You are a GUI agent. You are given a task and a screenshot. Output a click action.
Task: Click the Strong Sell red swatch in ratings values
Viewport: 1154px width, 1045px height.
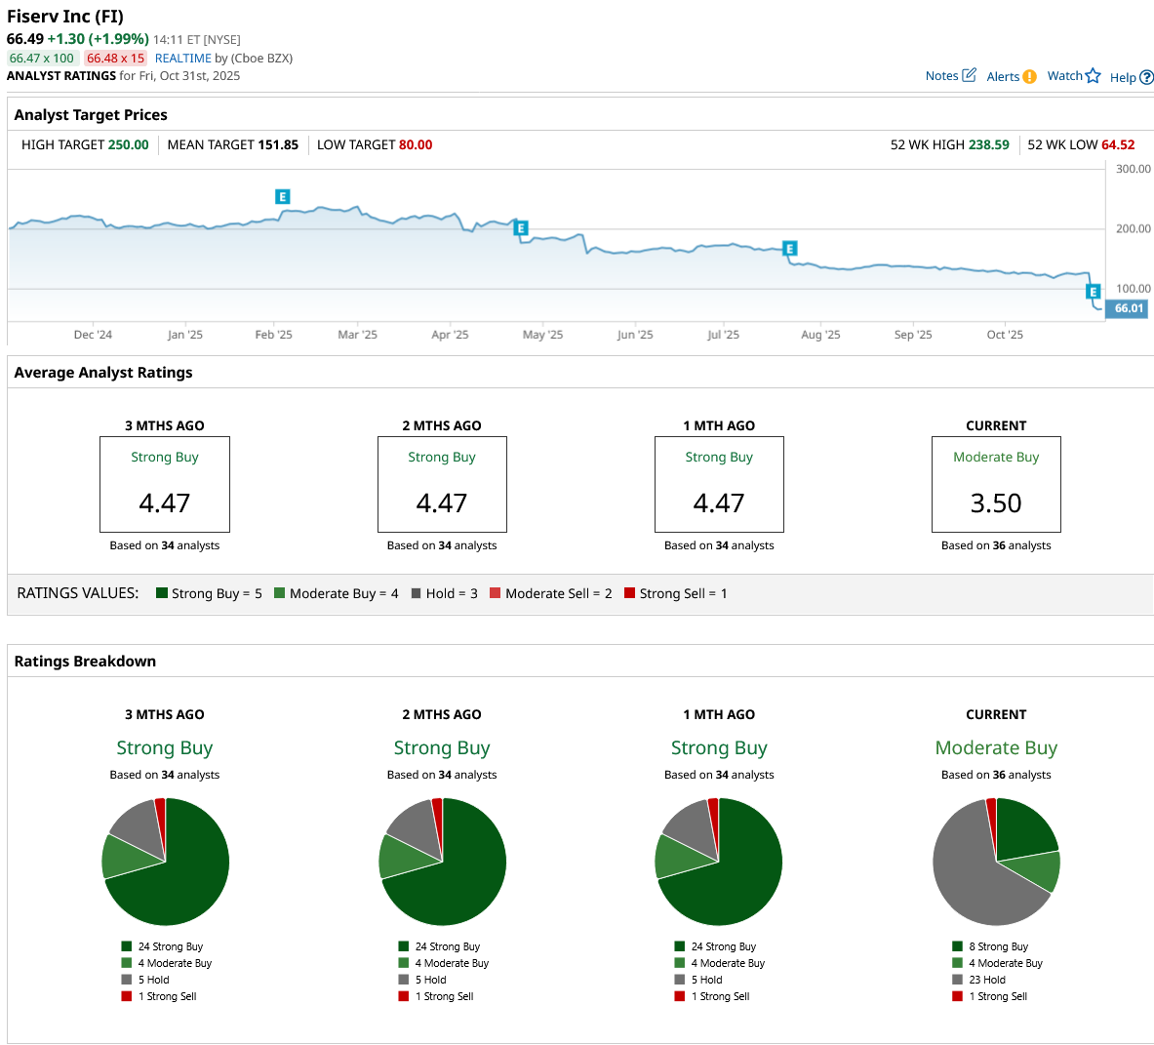tap(629, 593)
